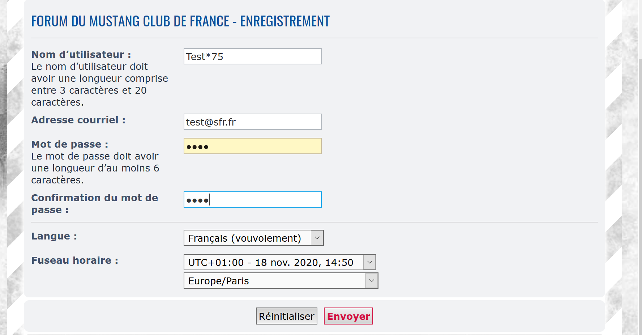Select the yellow Mot de passe field
The image size is (642, 335).
[x=252, y=146]
